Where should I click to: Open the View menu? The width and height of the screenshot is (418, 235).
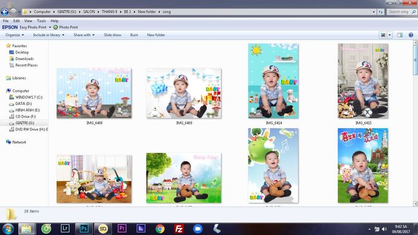pos(28,21)
